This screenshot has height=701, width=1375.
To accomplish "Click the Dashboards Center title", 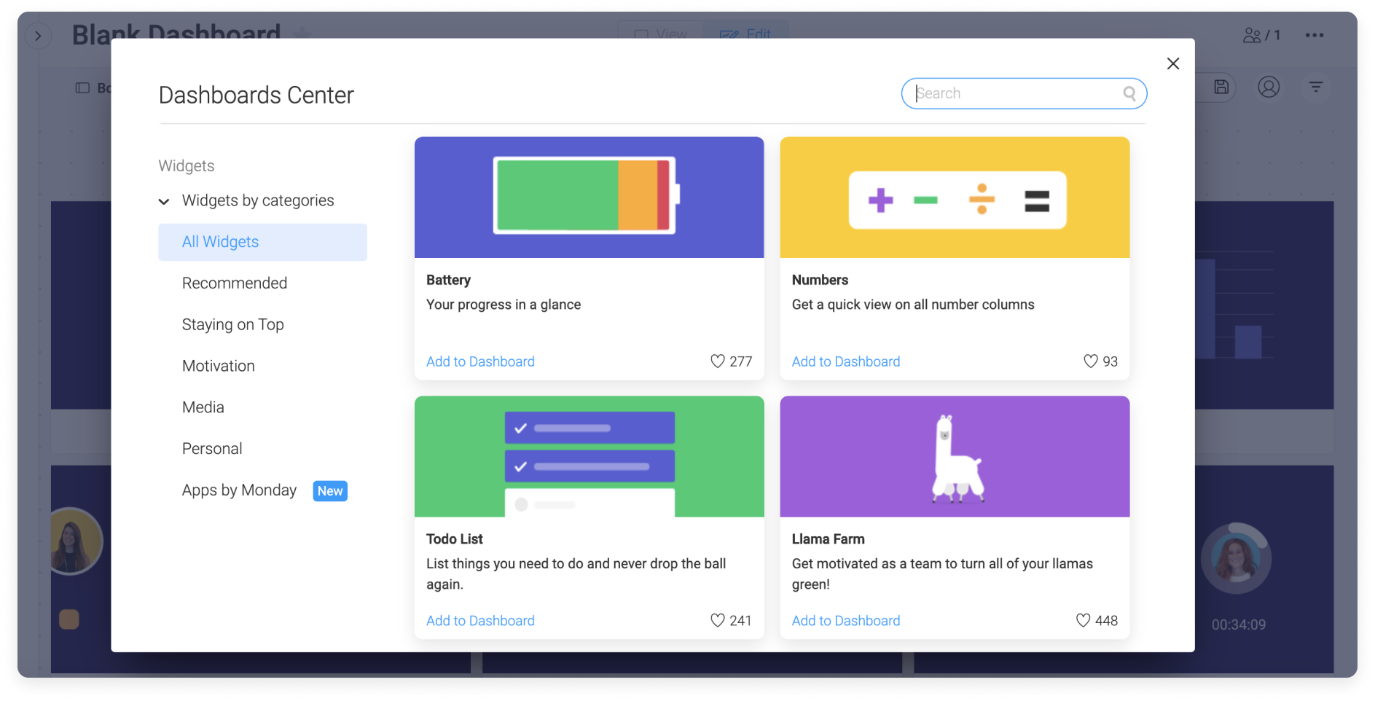I will point(256,95).
